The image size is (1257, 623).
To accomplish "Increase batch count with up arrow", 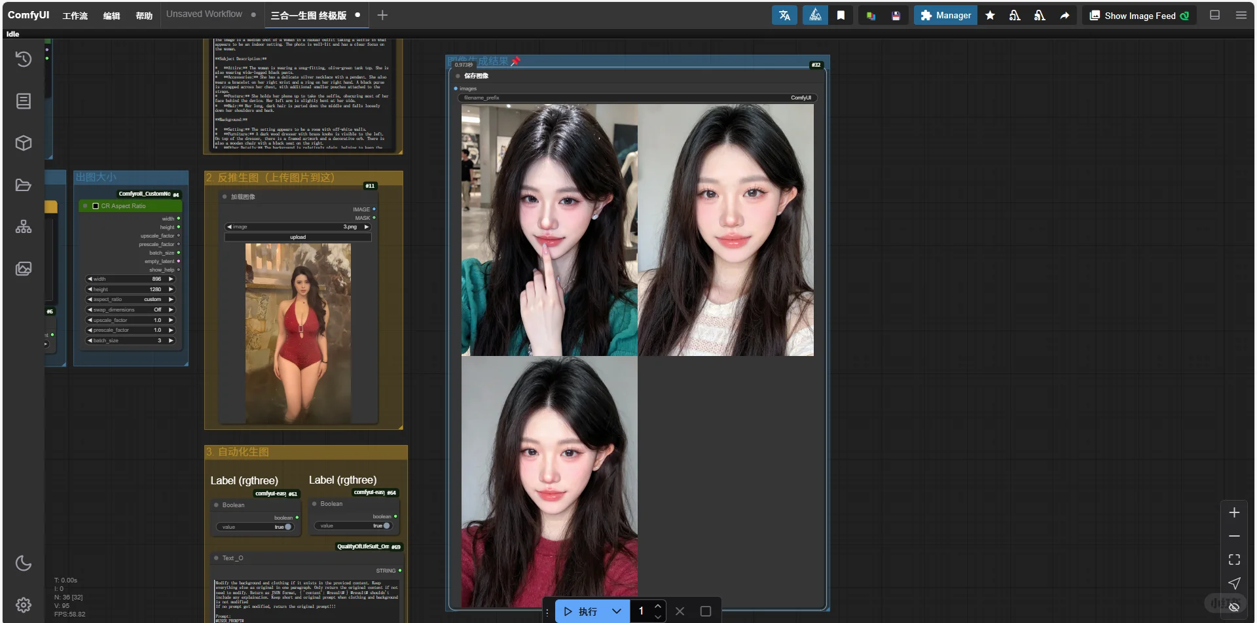I will point(658,606).
